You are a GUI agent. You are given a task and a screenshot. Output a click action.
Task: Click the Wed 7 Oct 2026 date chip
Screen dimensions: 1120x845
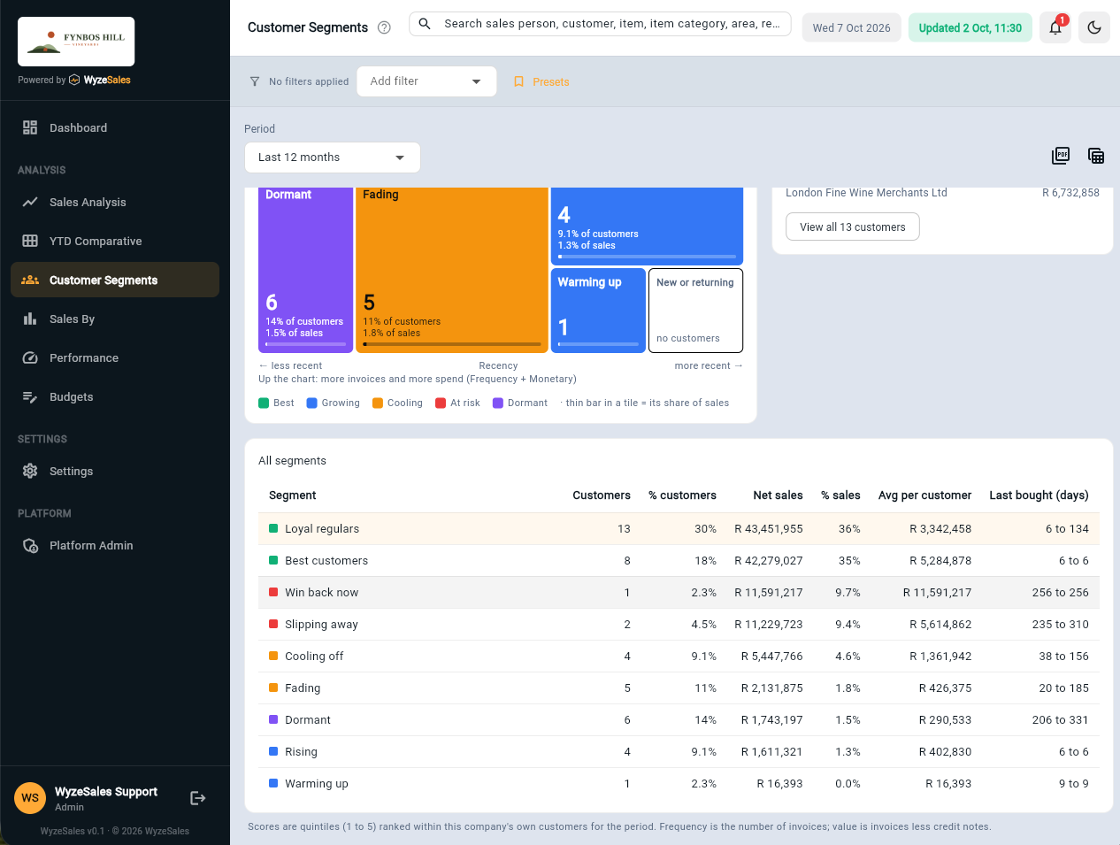tap(852, 27)
